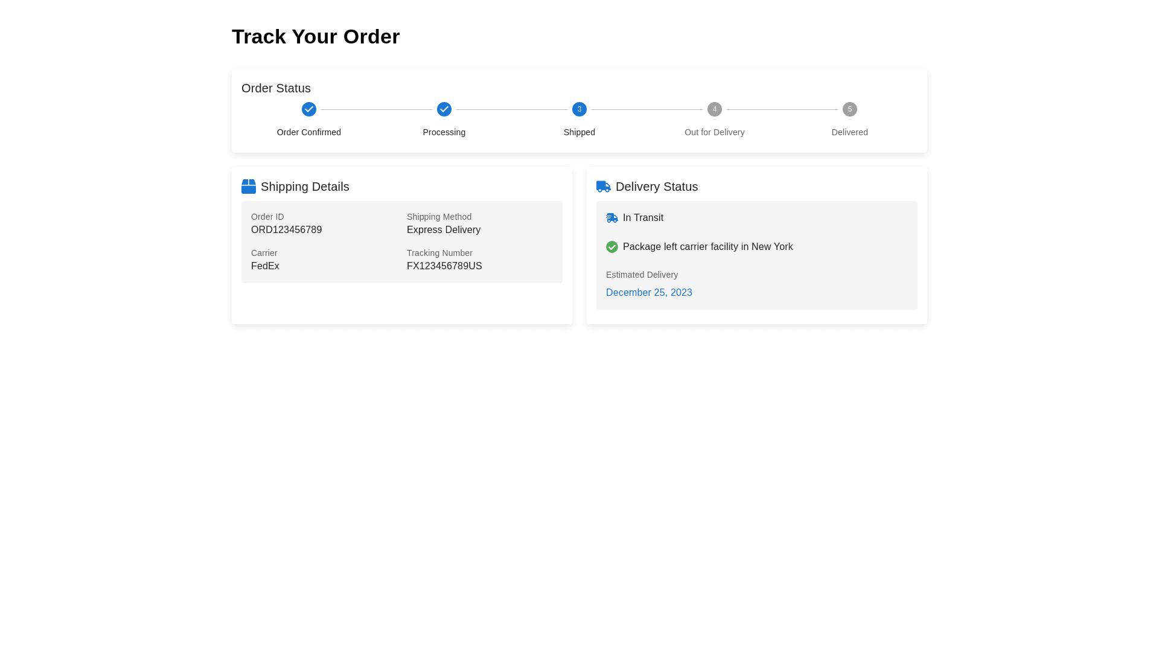
Task: Click the Express Delivery shipping method value
Action: point(443,230)
